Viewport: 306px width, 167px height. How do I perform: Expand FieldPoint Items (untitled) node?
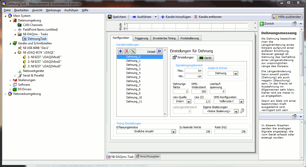pyautogui.click(x=15, y=30)
